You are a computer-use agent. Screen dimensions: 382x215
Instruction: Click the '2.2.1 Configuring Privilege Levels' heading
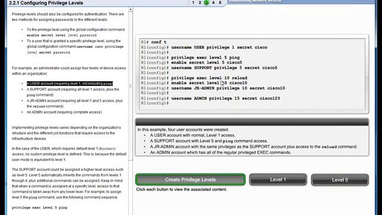click(46, 3)
